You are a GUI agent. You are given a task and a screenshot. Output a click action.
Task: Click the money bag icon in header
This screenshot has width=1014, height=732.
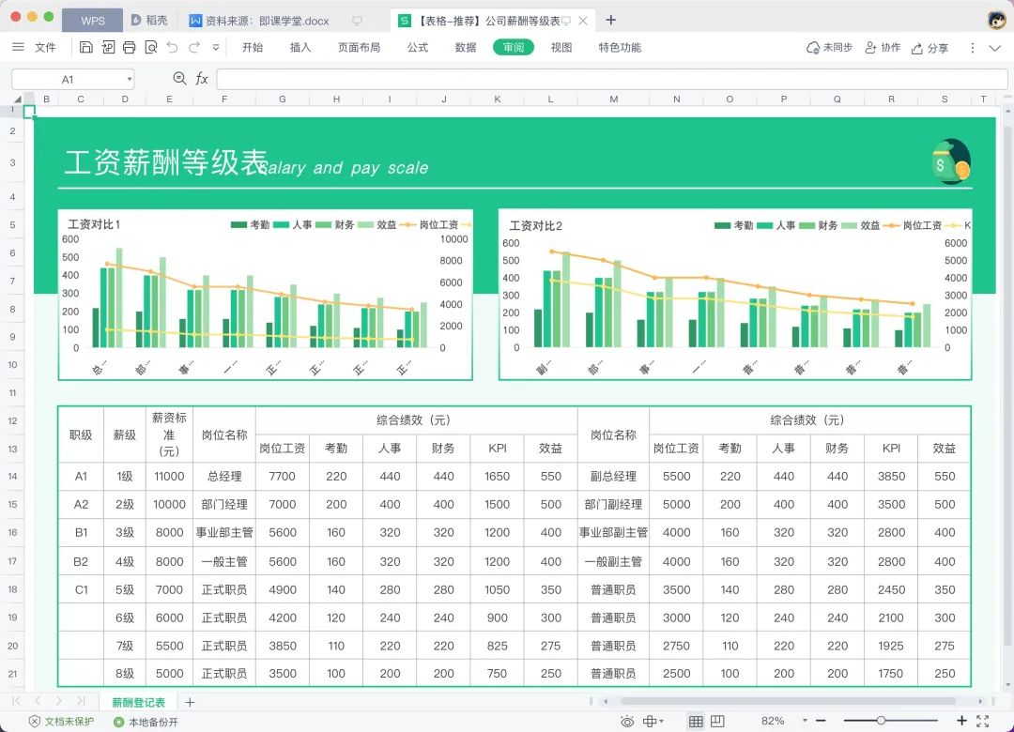tap(950, 161)
